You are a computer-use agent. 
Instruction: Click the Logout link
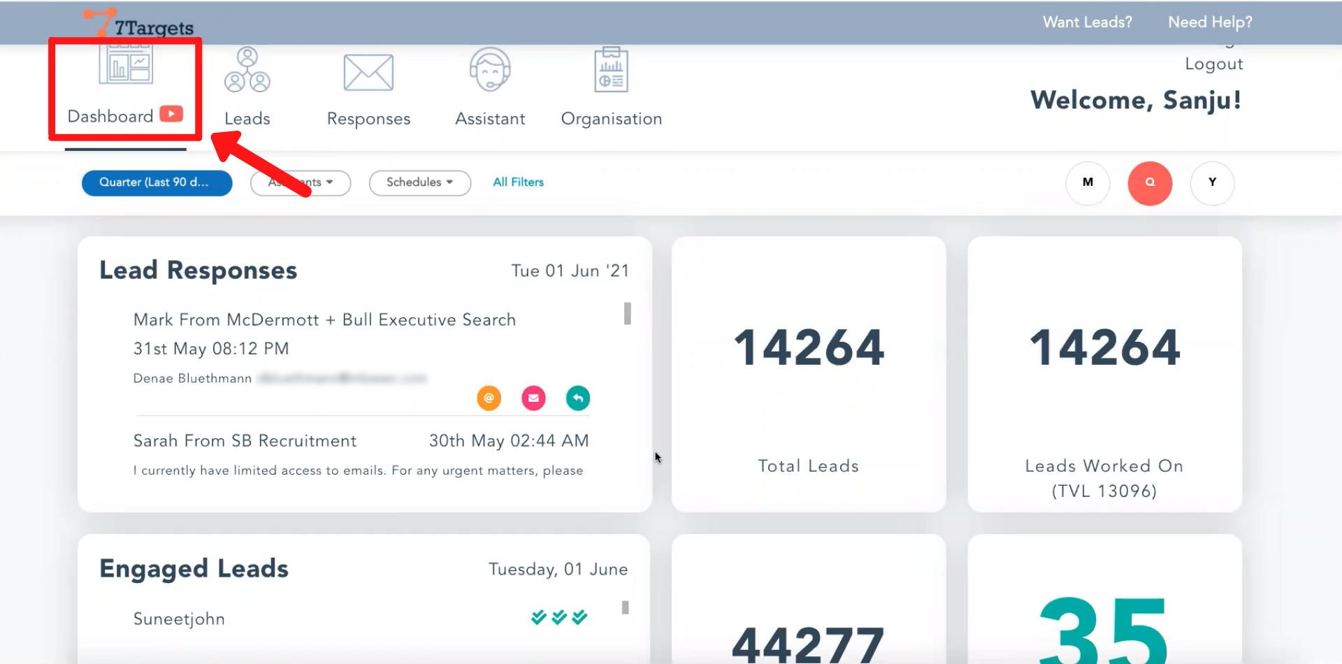click(x=1213, y=64)
